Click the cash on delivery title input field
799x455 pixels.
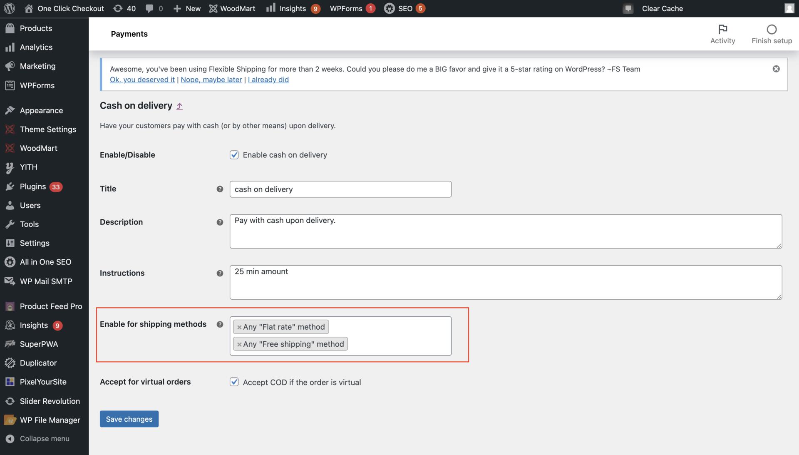point(340,189)
